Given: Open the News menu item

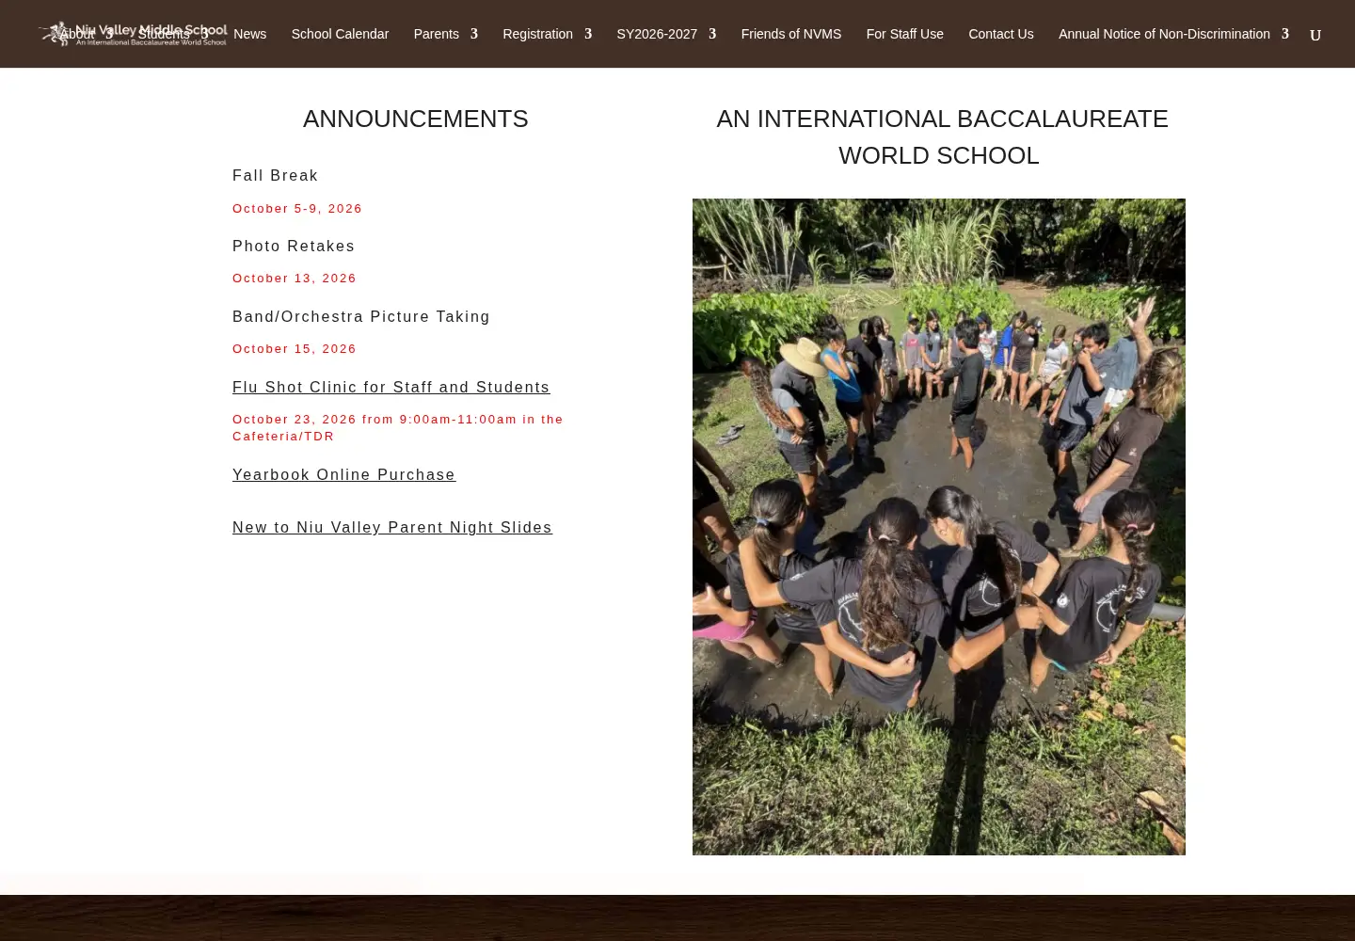Looking at the screenshot, I should click(249, 34).
